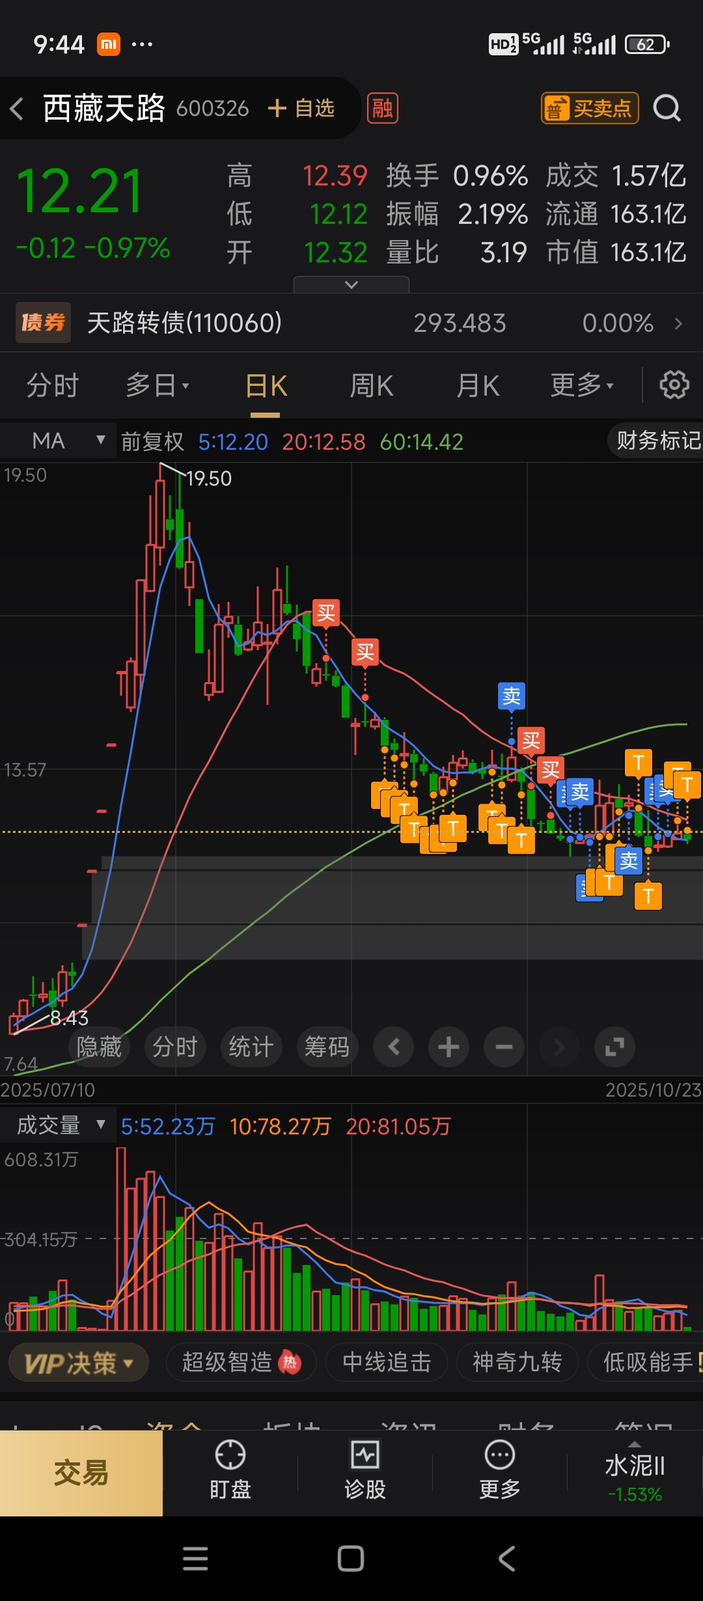Open the VIP决策 dropdown
This screenshot has height=1601, width=703.
[79, 1362]
